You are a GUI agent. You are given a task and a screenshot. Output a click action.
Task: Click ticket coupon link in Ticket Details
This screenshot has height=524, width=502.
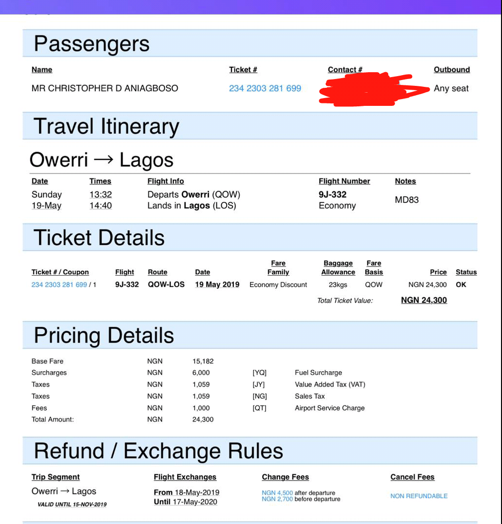[59, 285]
